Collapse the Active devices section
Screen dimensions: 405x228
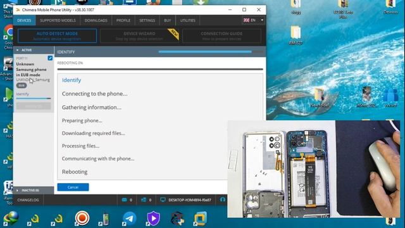click(x=34, y=50)
